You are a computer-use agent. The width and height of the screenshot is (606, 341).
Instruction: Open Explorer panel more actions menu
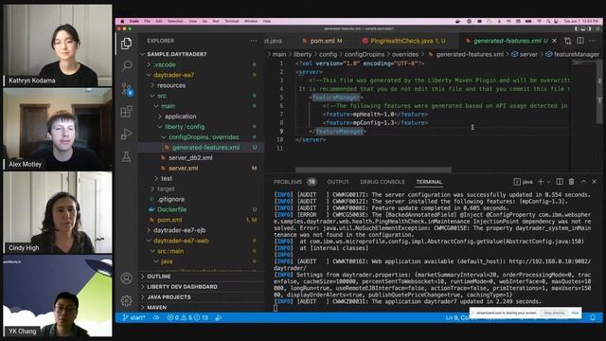pyautogui.click(x=254, y=41)
